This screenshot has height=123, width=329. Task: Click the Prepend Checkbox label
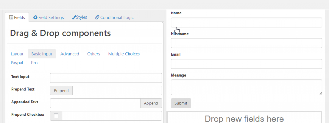pos(28,114)
